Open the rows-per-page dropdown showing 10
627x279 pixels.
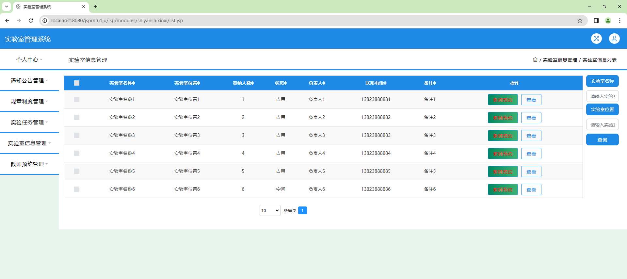coord(270,210)
